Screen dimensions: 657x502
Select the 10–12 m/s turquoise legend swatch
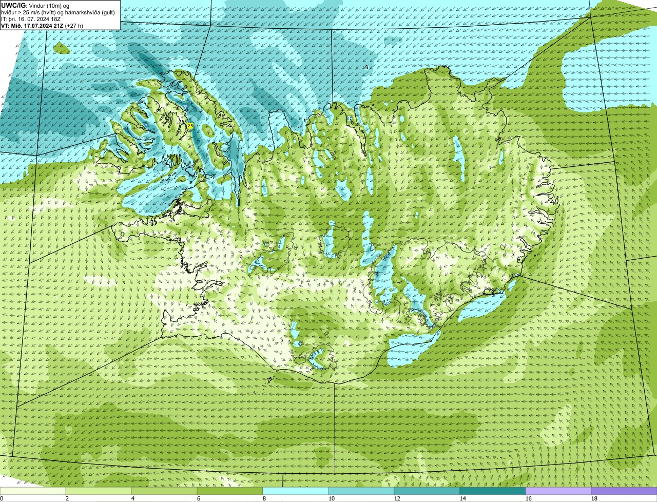click(361, 491)
